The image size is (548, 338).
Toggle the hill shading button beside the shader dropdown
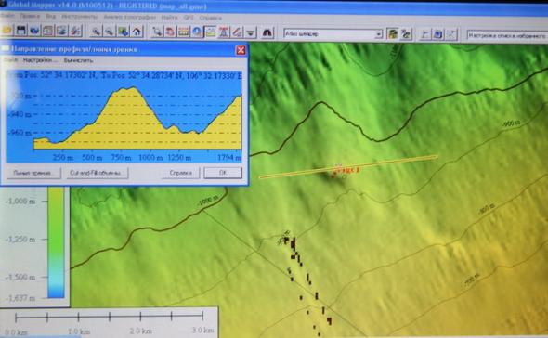pyautogui.click(x=393, y=34)
